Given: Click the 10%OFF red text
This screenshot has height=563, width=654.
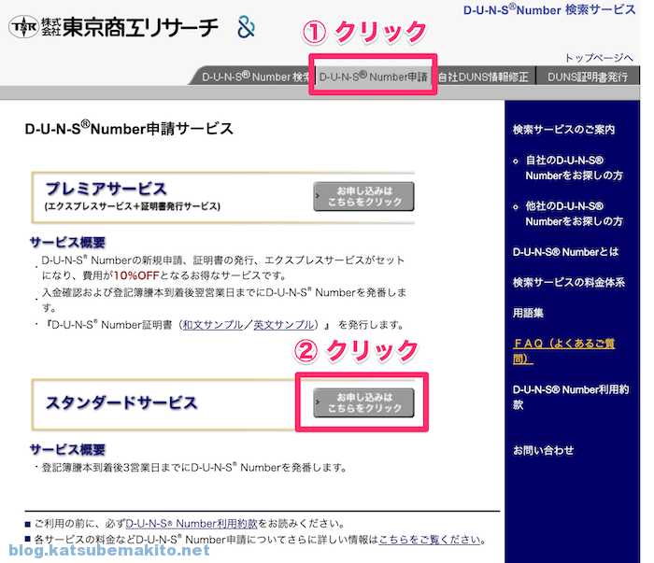Looking at the screenshot, I should coord(136,275).
